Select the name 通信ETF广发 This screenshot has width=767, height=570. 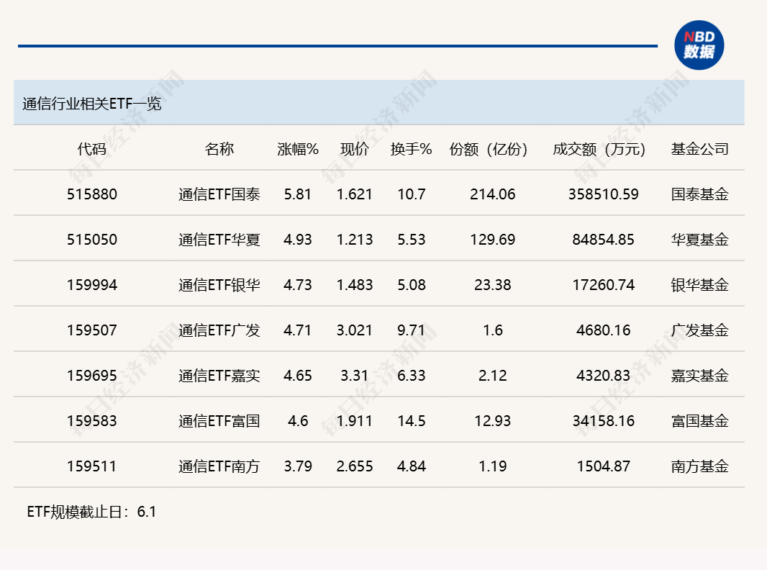click(x=219, y=330)
